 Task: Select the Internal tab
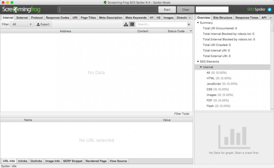pyautogui.click(x=8, y=18)
